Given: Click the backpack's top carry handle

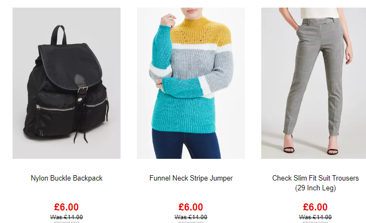Looking at the screenshot, I should pos(58,35).
